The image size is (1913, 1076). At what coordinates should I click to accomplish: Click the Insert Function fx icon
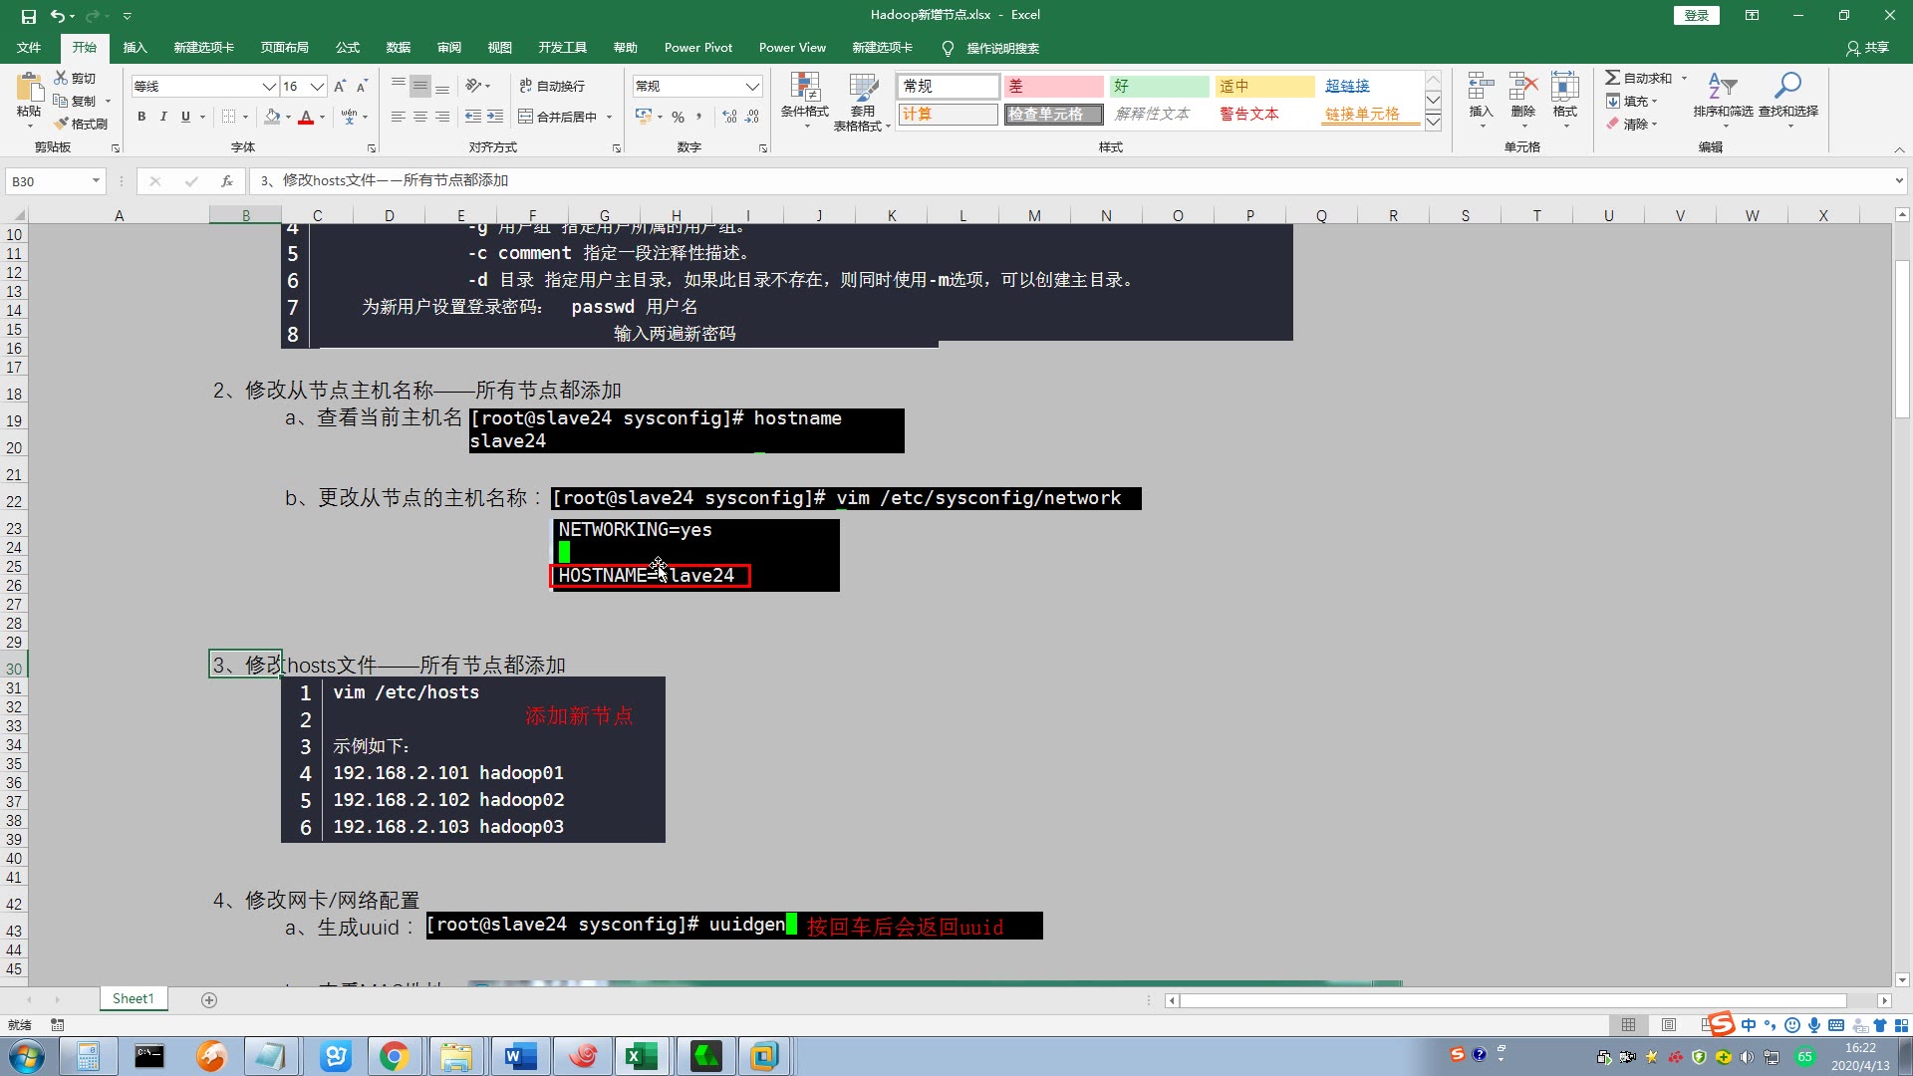227,180
